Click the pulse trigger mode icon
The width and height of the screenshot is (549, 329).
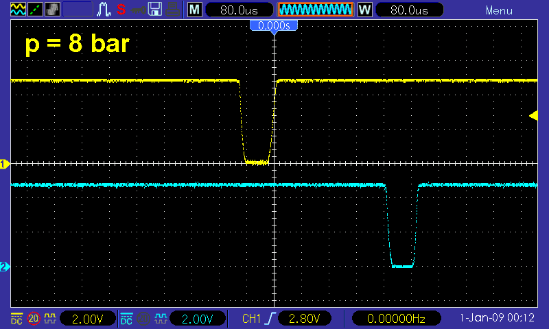click(105, 10)
